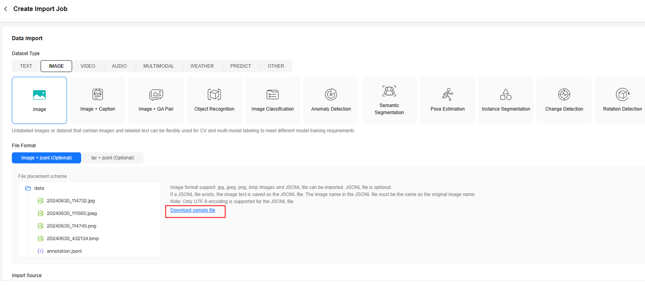645x285 pixels.
Task: Click the data folder icon
Action: (28, 188)
